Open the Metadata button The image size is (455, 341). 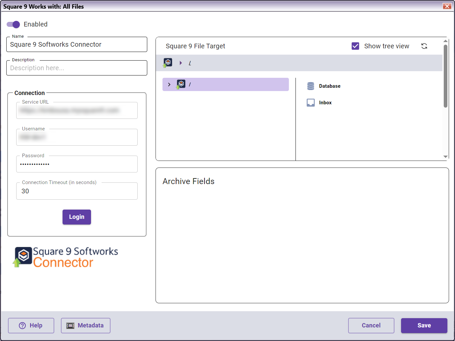(x=86, y=325)
